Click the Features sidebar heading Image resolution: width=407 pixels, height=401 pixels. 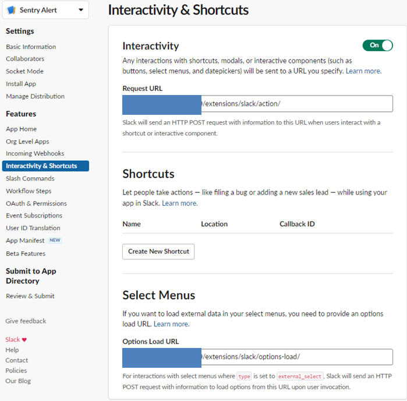pyautogui.click(x=21, y=114)
